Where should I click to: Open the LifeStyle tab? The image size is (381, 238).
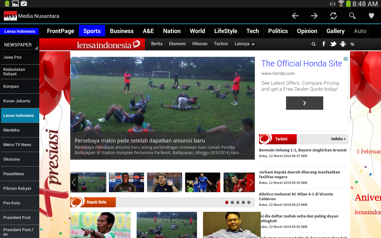click(226, 31)
